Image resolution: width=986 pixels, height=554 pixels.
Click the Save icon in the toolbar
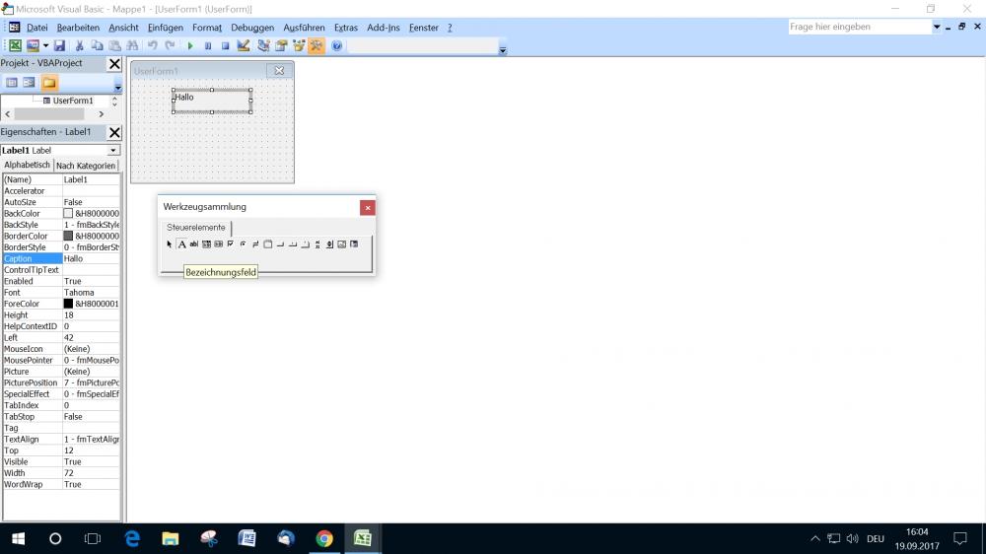[59, 46]
